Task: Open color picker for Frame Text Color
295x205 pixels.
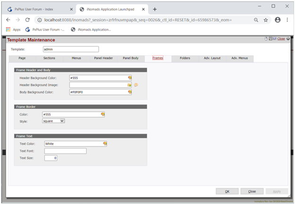Action: pos(105,144)
